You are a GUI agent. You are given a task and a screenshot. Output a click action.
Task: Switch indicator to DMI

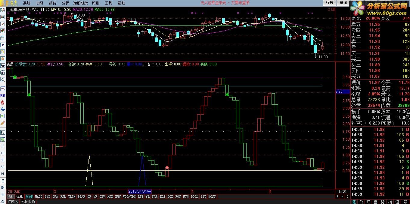[x=47, y=196]
